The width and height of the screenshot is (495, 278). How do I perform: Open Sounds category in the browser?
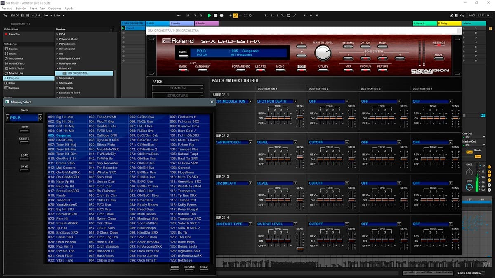(14, 49)
